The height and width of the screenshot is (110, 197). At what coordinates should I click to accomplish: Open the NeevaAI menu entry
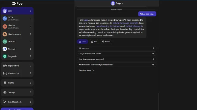point(17,49)
